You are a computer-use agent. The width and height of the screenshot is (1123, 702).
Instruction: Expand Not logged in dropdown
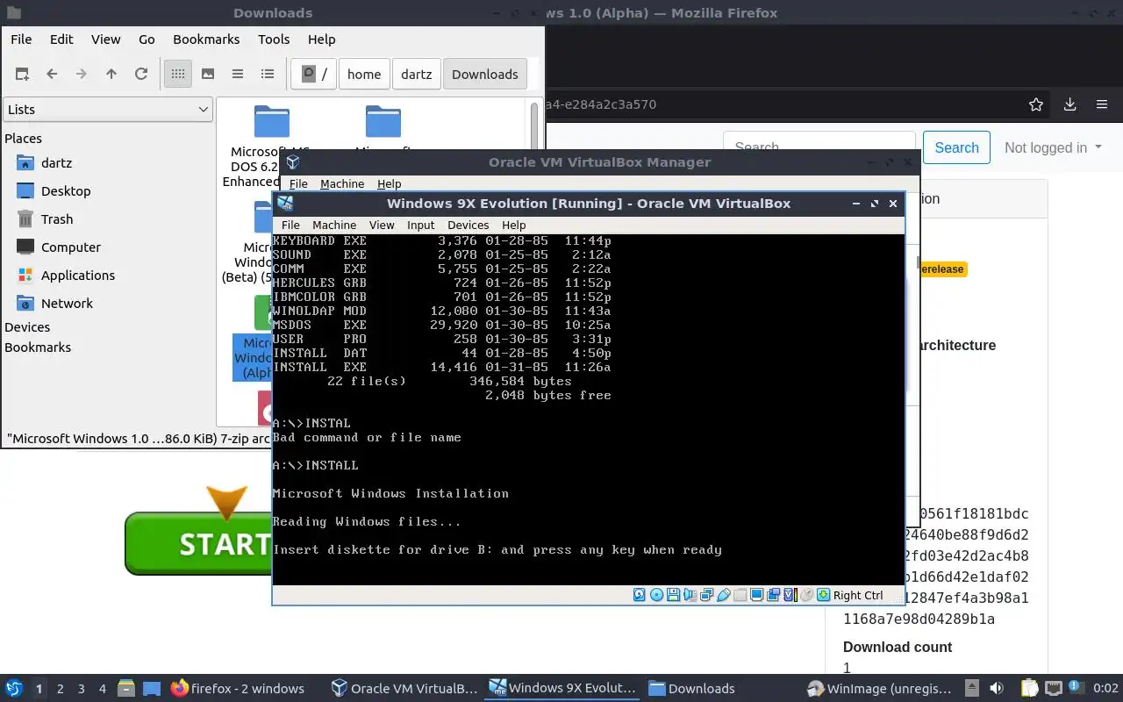[1053, 147]
